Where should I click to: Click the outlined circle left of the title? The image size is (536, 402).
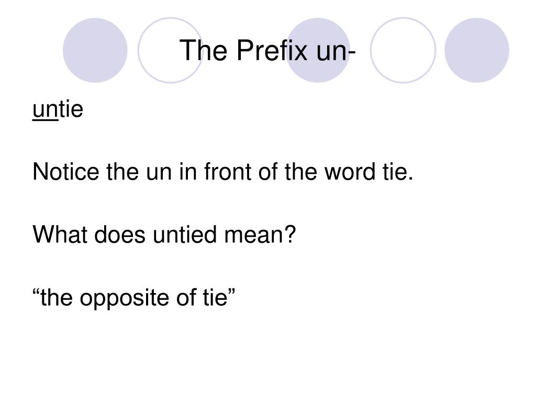170,50
